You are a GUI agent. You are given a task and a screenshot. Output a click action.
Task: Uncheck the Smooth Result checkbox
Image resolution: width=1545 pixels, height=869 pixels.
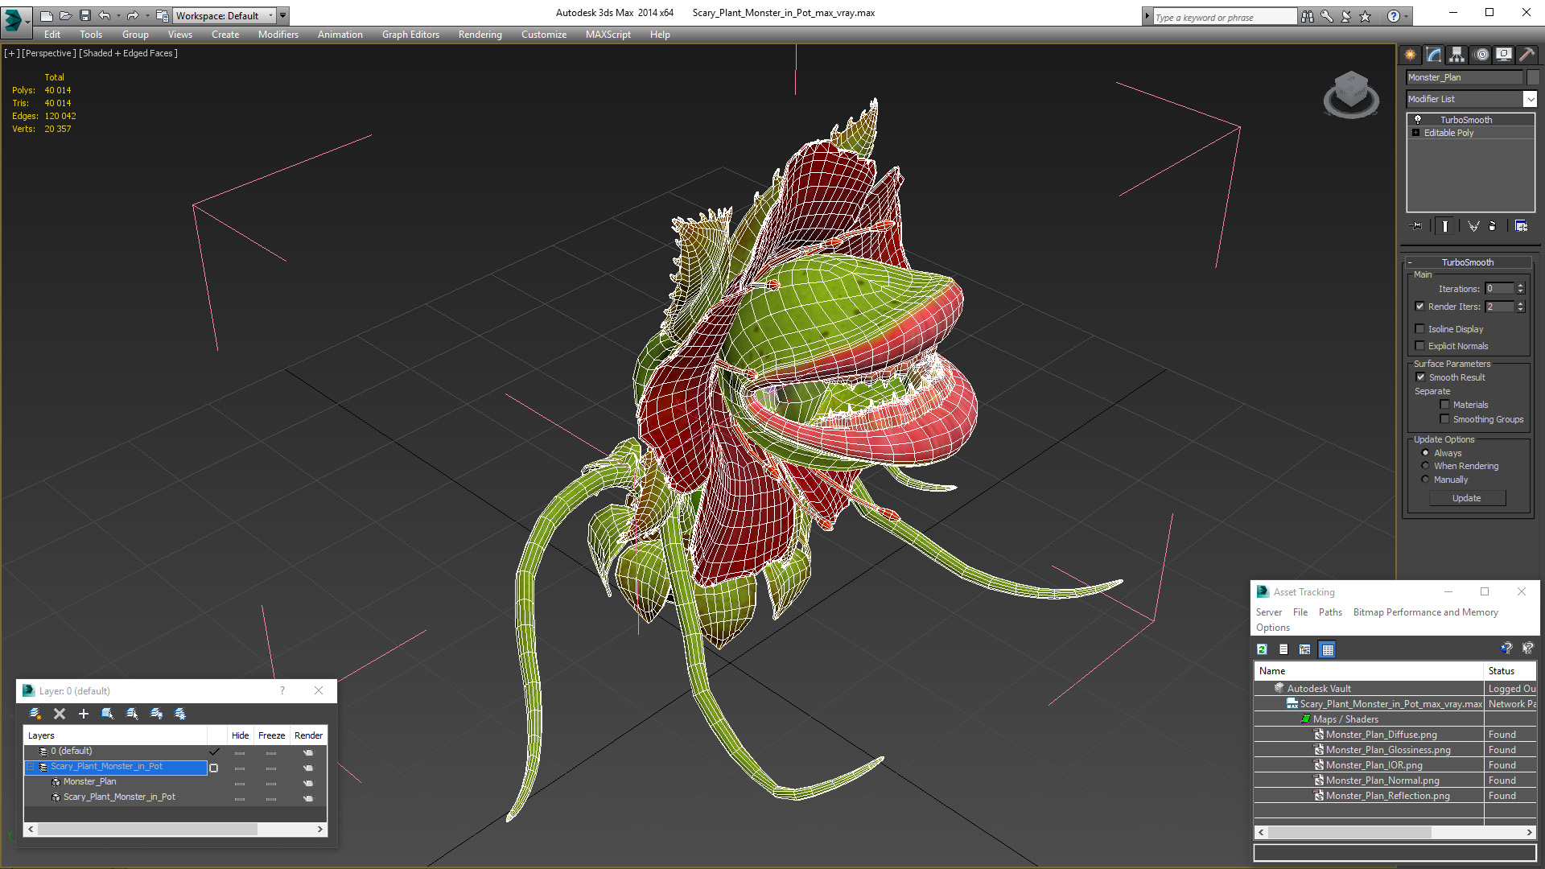click(1421, 377)
